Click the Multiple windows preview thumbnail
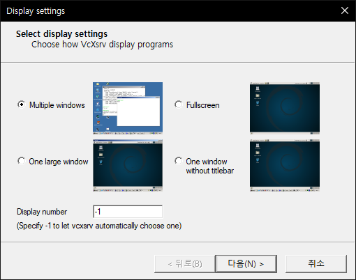The height and width of the screenshot is (280, 356). (x=128, y=108)
